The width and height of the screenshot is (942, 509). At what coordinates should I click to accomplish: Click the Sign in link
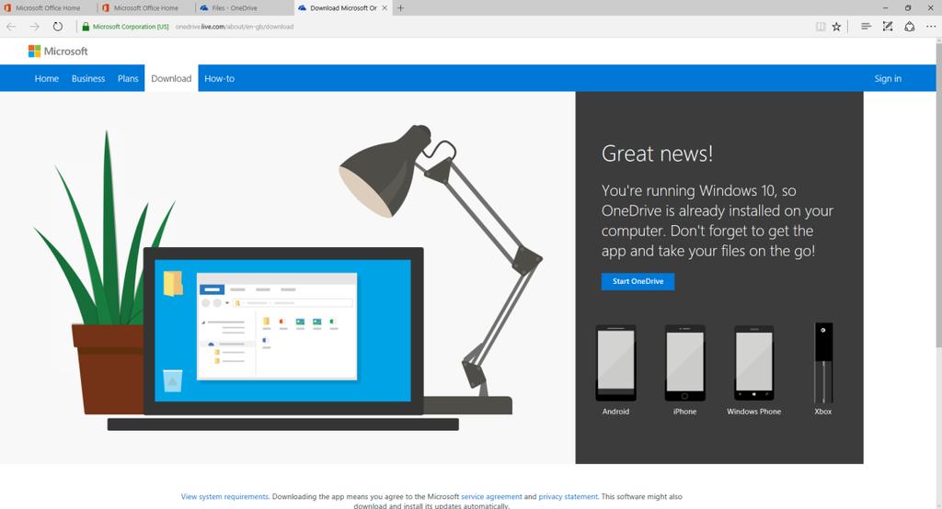click(x=888, y=79)
